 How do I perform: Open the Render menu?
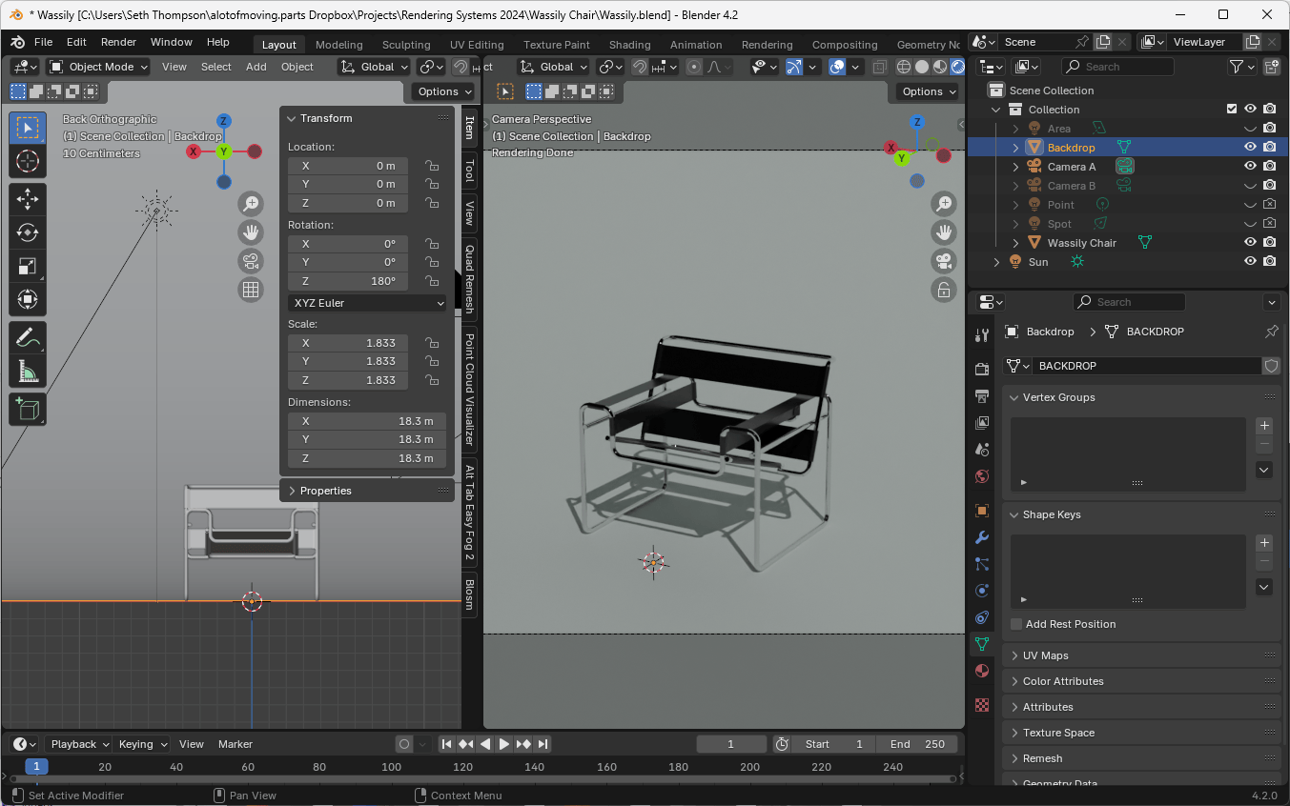point(118,42)
